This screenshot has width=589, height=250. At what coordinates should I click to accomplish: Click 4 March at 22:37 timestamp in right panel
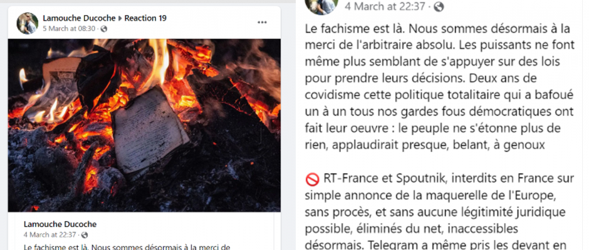(385, 7)
